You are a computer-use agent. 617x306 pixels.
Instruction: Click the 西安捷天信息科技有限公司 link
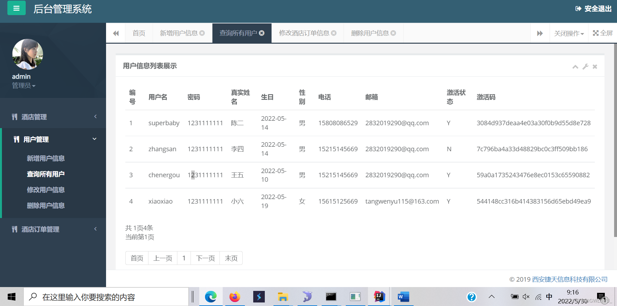(569, 279)
